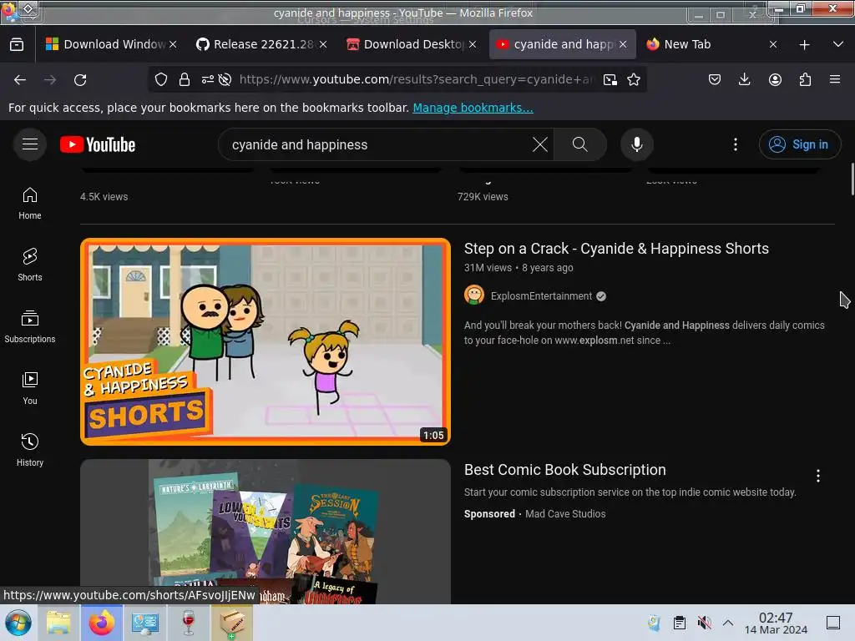Open Firefox View recent browsing button
Viewport: 855px width, 641px height.
(x=17, y=44)
